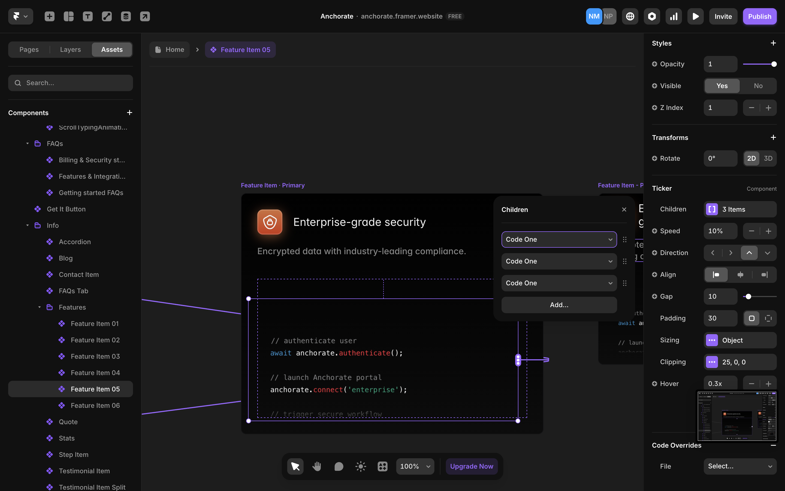This screenshot has width=785, height=491.
Task: Set Visible to No
Action: 758,86
